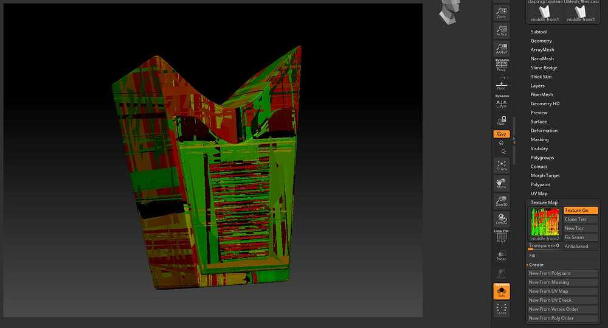This screenshot has width=608, height=328.
Task: Click the Xpose icon below Solo
Action: coord(502,309)
